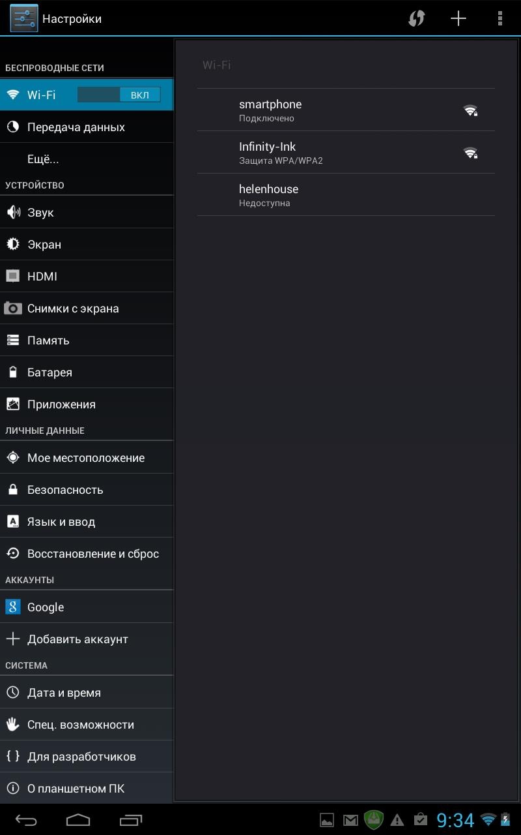This screenshot has height=835, width=521.
Task: Select the helenhouse unavailable network
Action: [345, 194]
